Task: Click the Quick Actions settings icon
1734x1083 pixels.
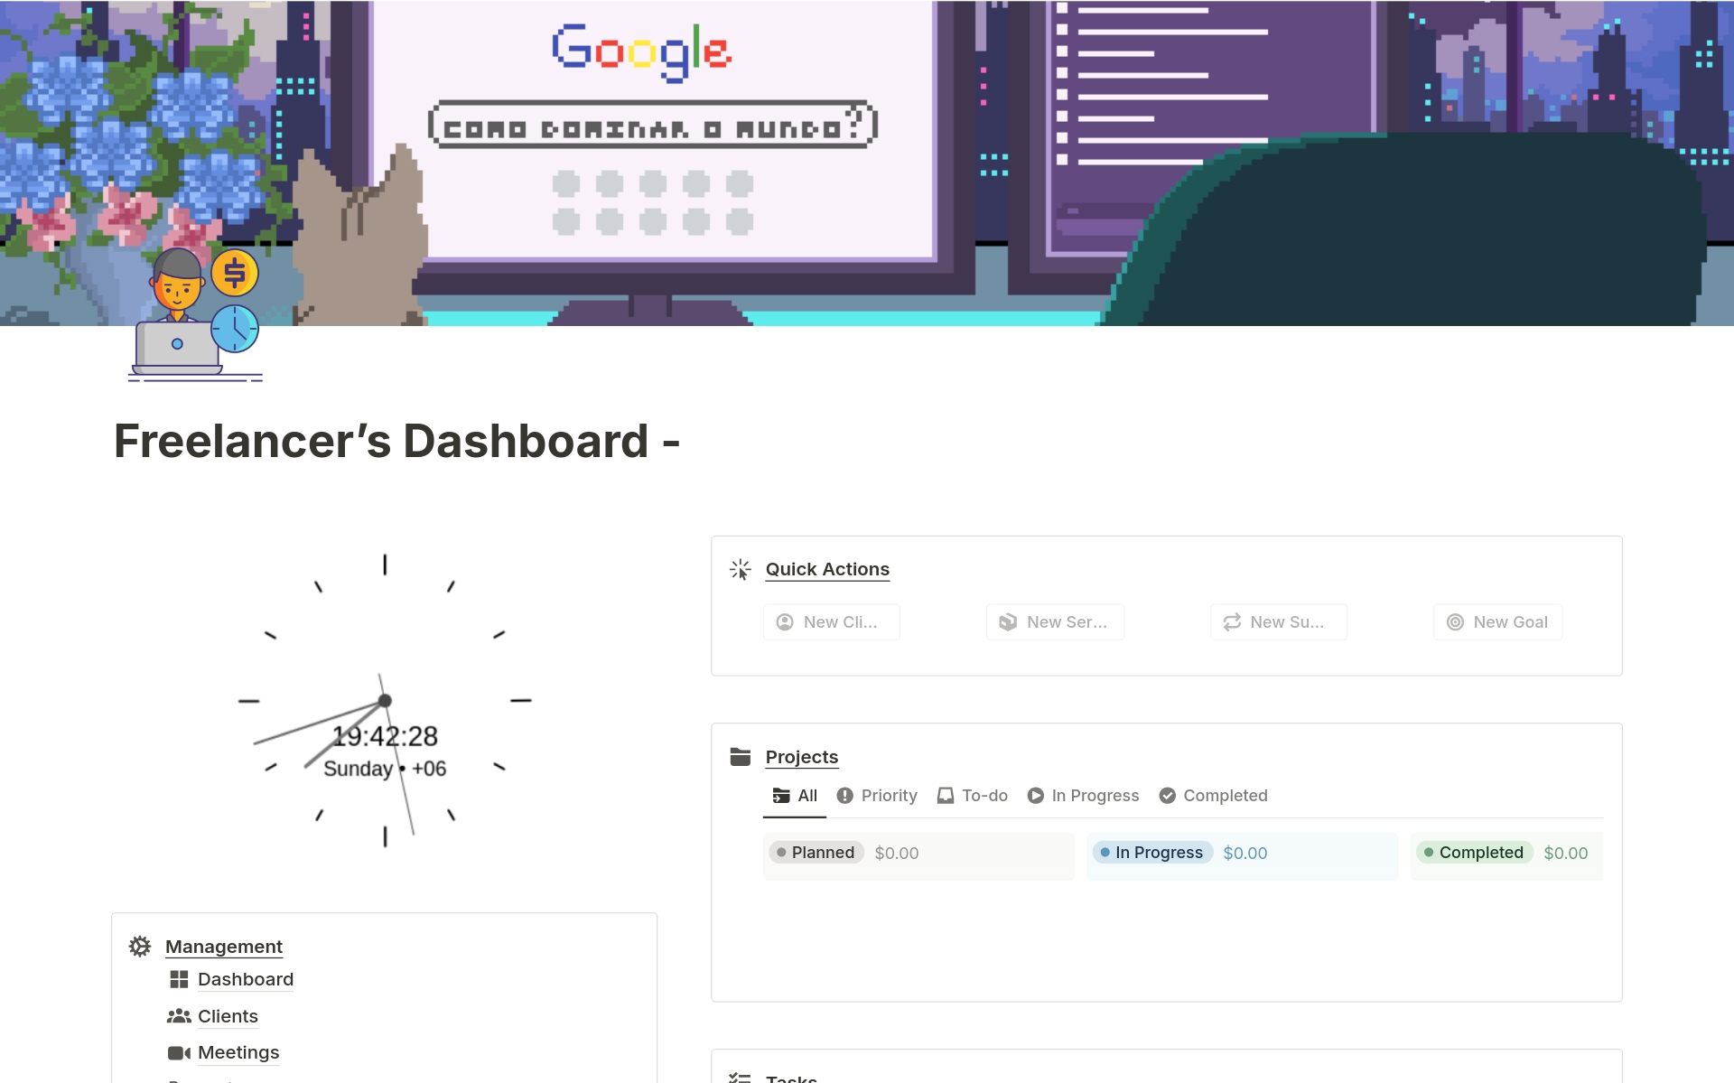Action: tap(740, 570)
